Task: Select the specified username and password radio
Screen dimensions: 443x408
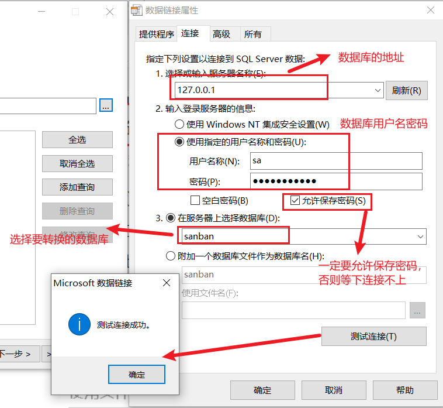Action: point(179,142)
